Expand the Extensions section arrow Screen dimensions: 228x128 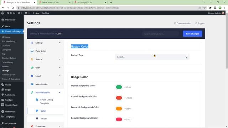pos(59,126)
